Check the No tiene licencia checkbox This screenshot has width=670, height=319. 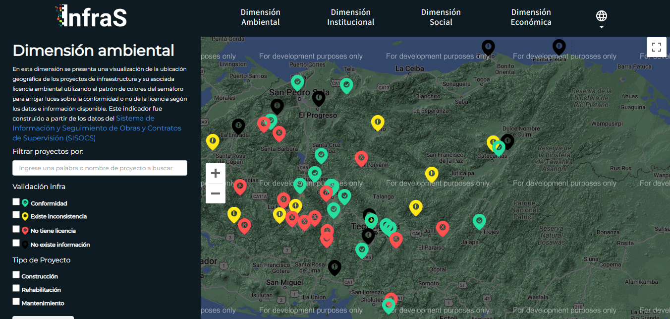(16, 230)
